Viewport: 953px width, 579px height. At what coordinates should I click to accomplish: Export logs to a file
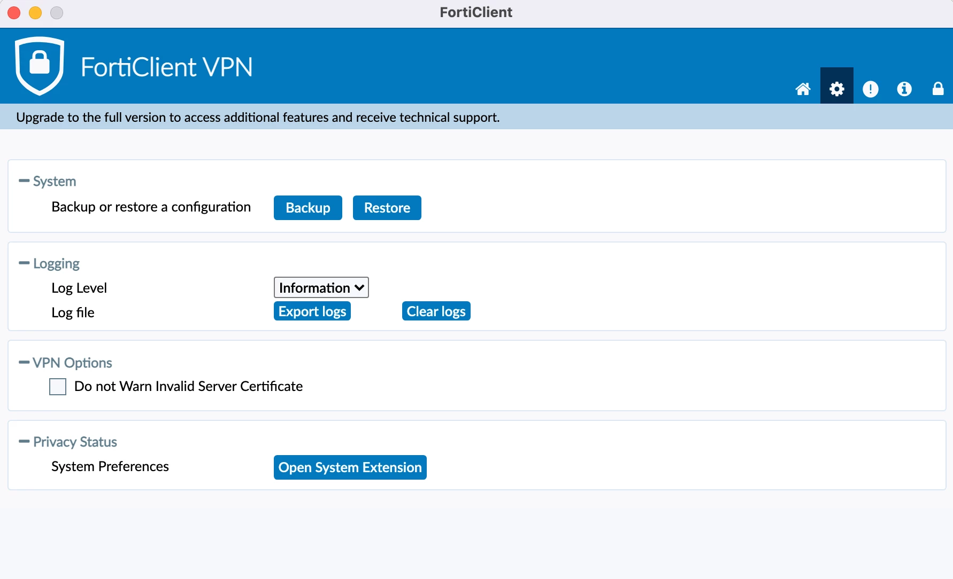click(312, 311)
